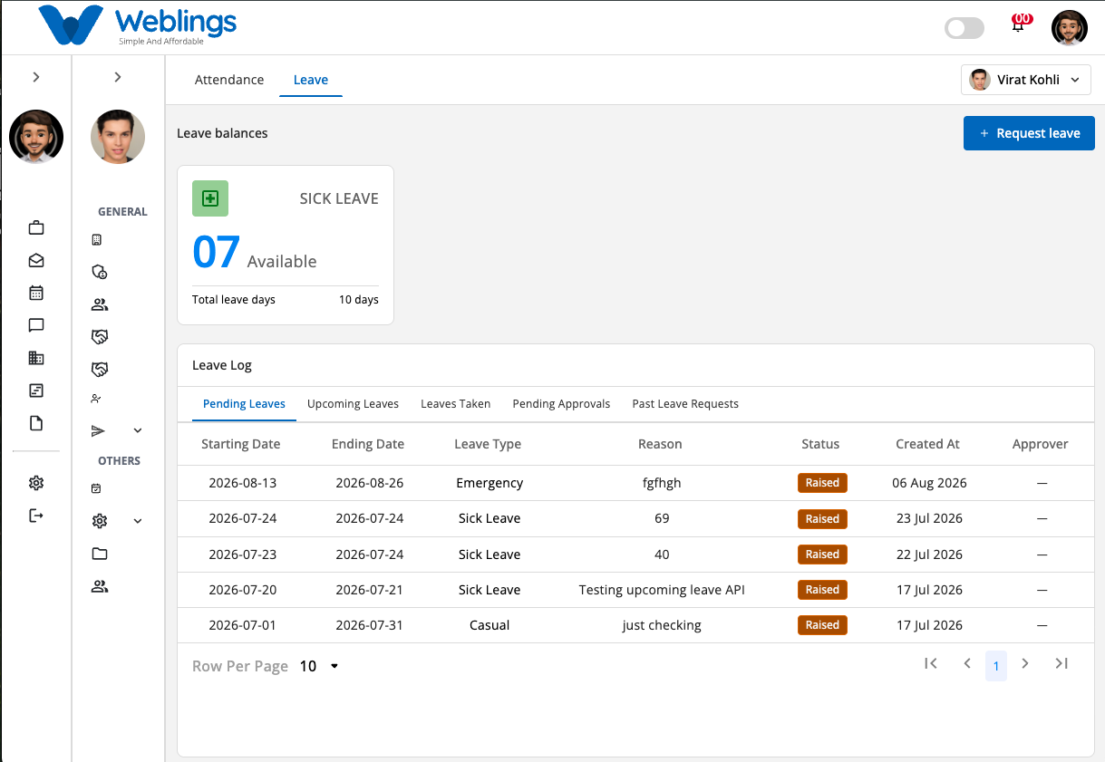Select page 1 in the pagination
Viewport: 1105px width, 762px height.
pos(996,666)
